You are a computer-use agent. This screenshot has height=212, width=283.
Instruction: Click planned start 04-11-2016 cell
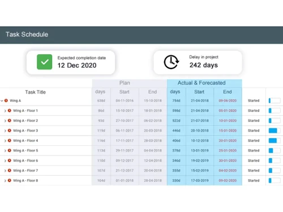[125, 101]
